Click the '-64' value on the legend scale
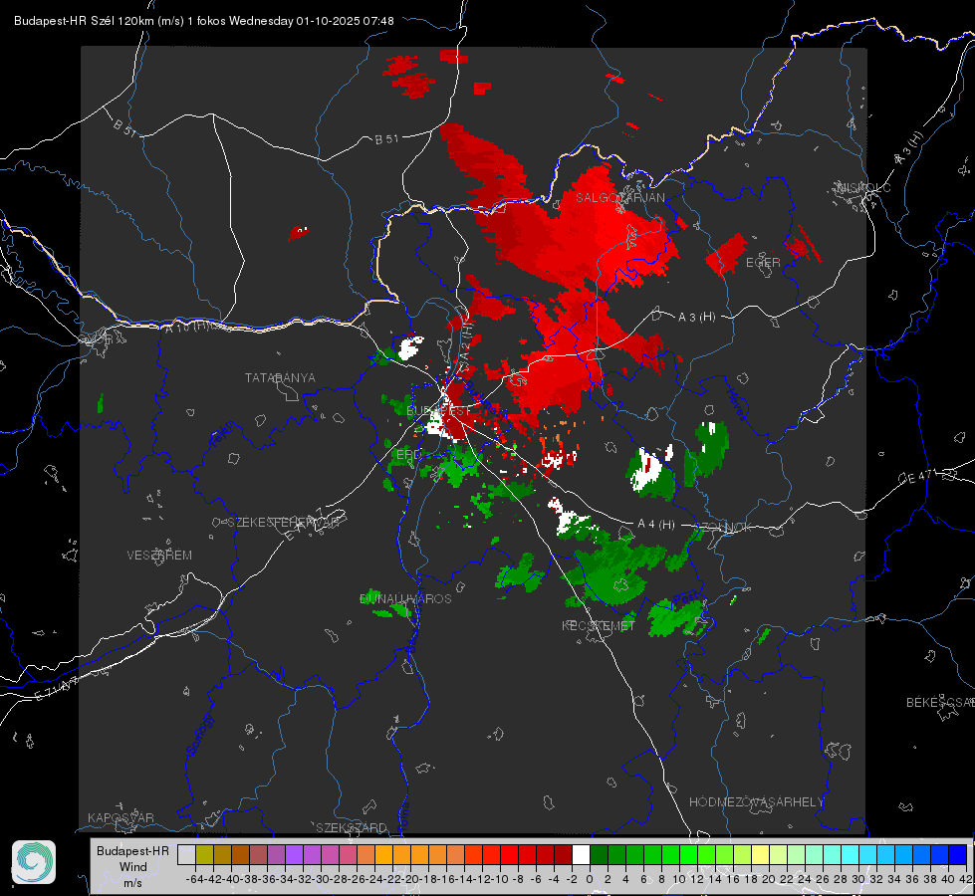Screen dimensions: 975x896 [x=194, y=879]
